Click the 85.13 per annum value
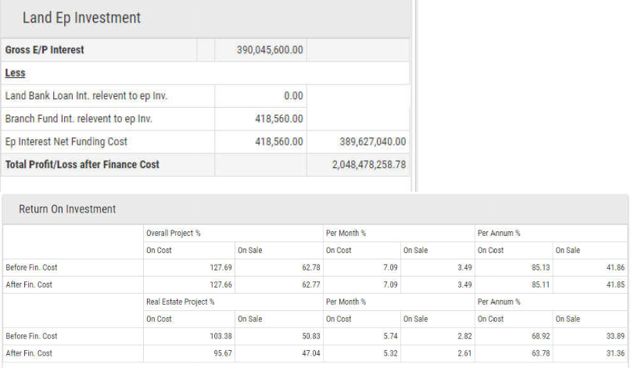 540,267
